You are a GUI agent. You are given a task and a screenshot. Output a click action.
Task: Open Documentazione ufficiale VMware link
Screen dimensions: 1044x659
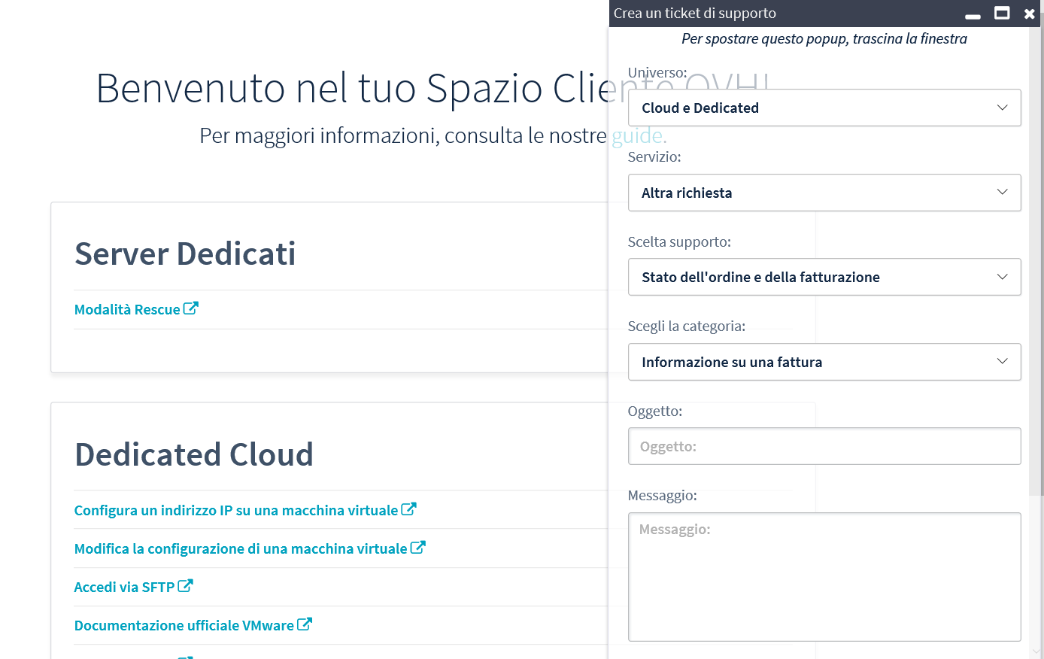click(x=184, y=625)
